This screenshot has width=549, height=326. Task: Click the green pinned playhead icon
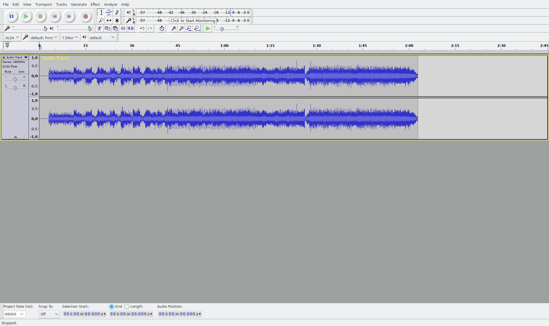click(7, 45)
